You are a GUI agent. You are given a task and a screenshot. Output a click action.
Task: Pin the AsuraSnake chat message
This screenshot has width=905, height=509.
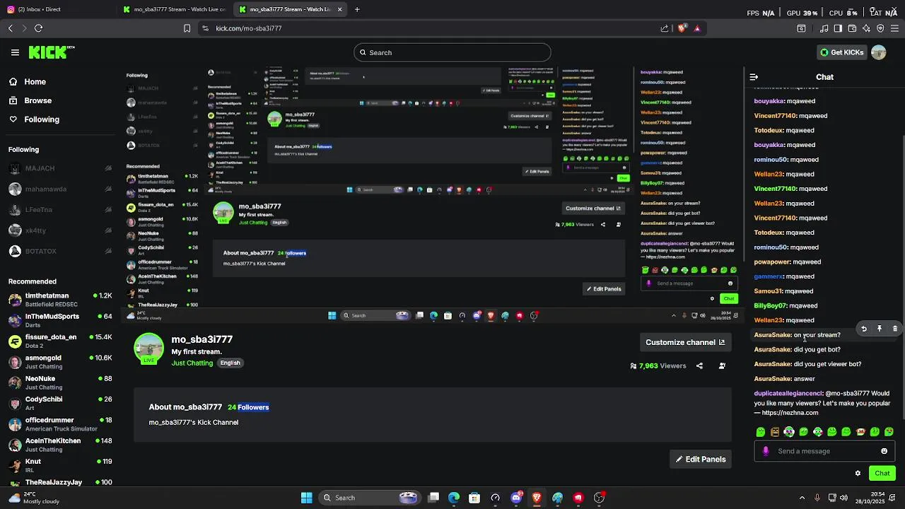click(880, 329)
